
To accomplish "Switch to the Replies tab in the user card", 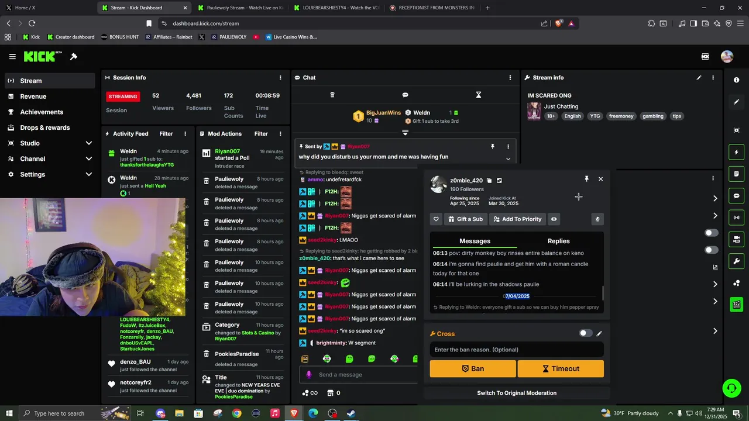I will (558, 241).
